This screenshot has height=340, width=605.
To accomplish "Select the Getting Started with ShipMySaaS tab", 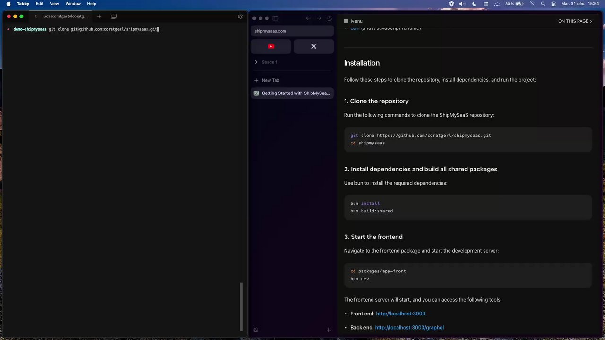I will pos(292,93).
